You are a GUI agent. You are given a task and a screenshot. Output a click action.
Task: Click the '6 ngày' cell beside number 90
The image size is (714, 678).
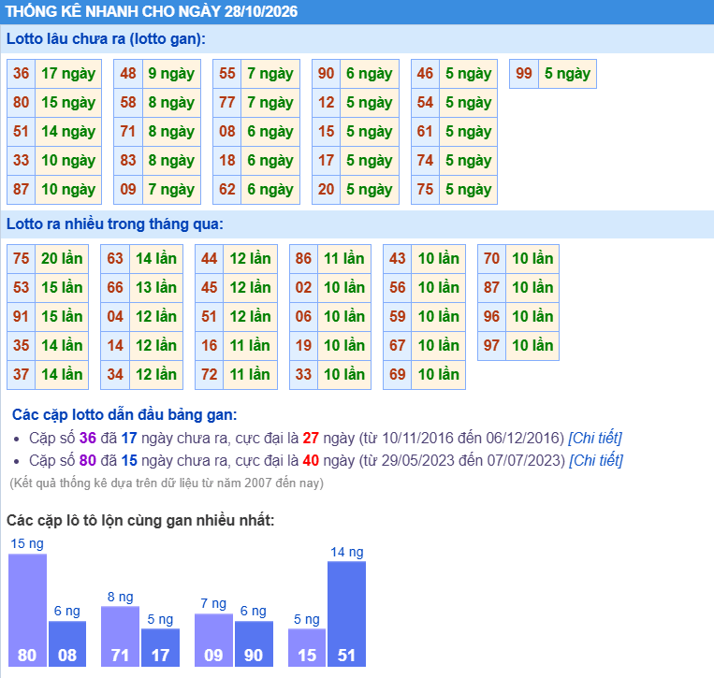point(370,73)
